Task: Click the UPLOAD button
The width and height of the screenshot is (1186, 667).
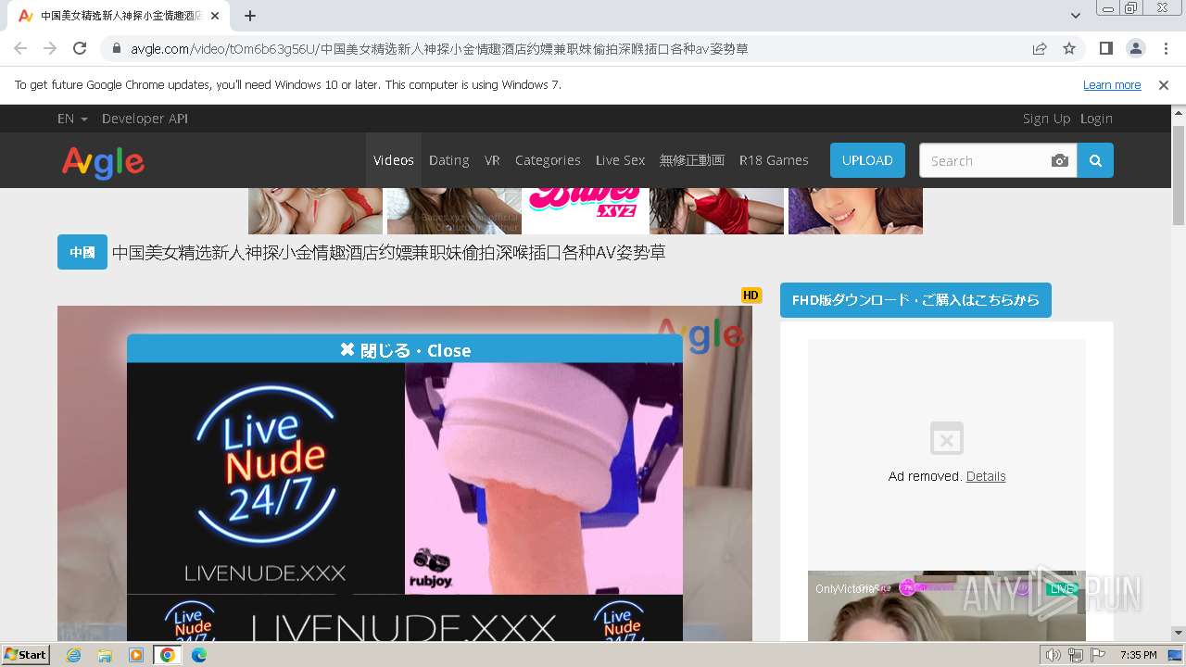Action: pyautogui.click(x=867, y=160)
